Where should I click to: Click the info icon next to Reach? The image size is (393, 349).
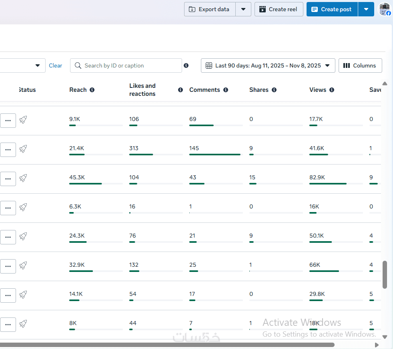click(92, 90)
